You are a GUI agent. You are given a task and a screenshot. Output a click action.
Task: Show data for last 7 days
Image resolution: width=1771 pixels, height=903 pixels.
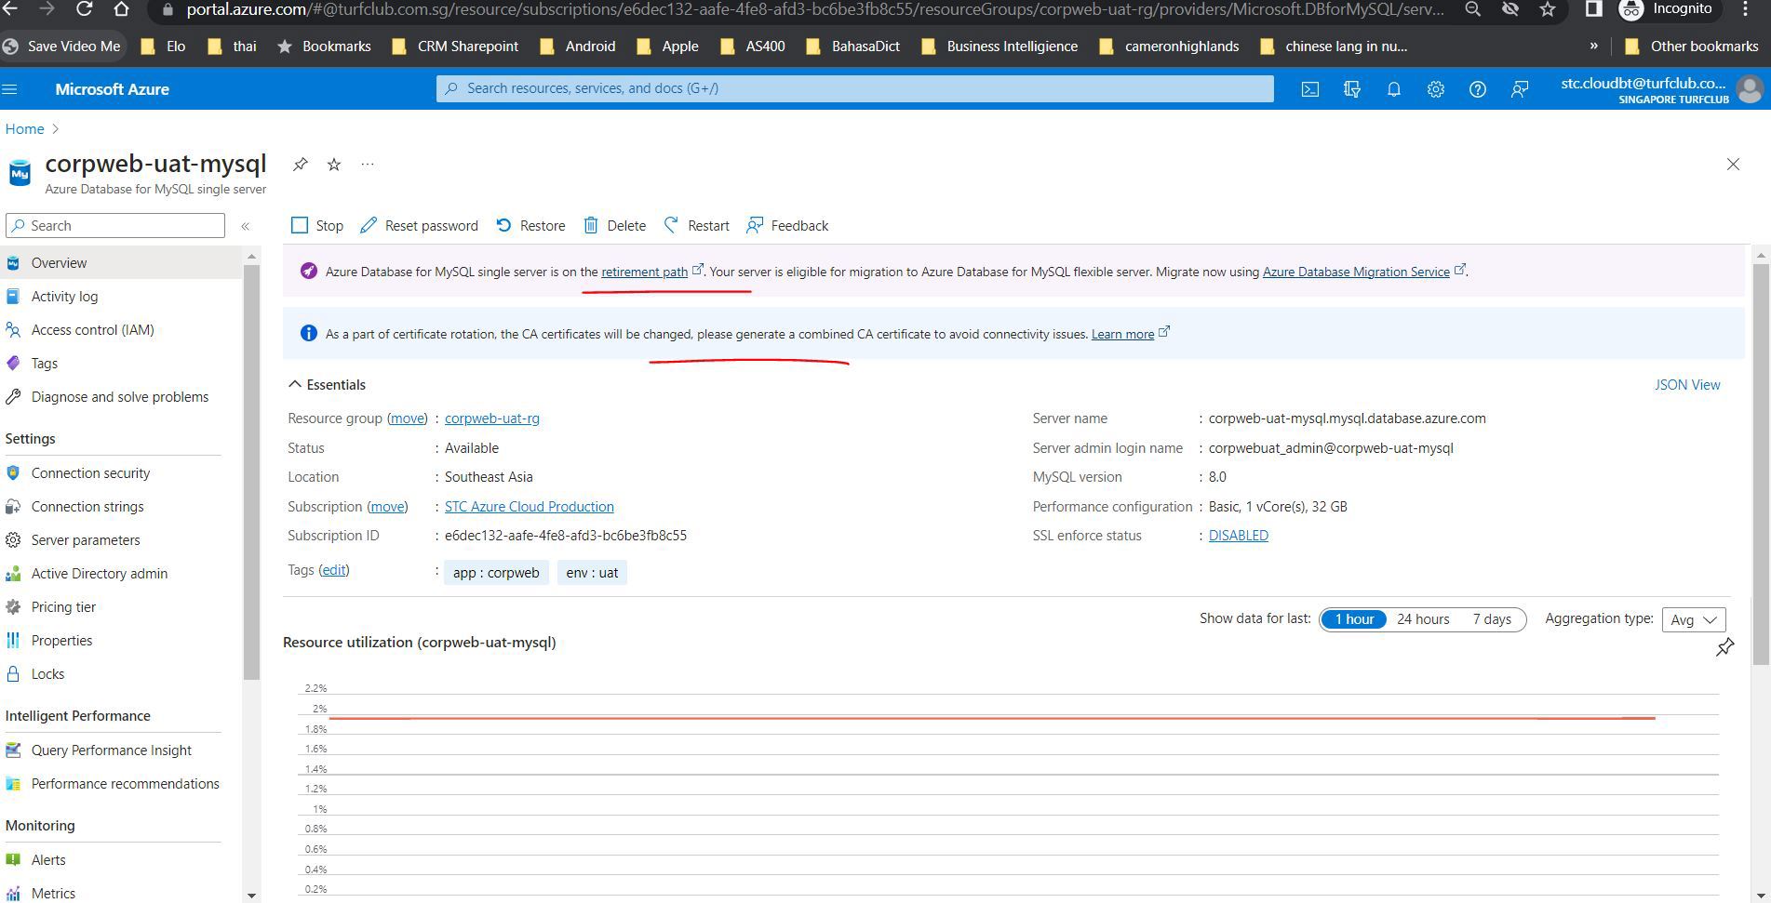(1491, 618)
